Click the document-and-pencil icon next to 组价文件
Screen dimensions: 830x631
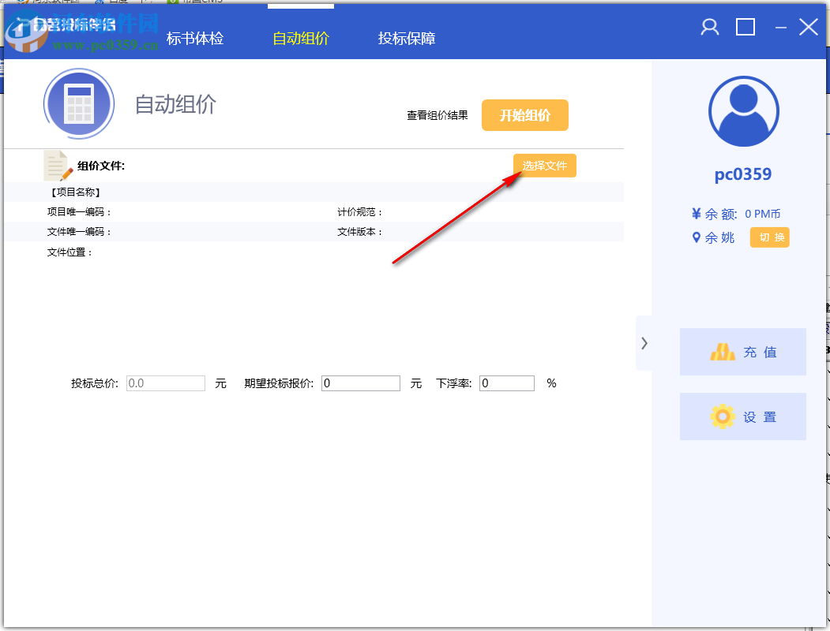(x=55, y=164)
